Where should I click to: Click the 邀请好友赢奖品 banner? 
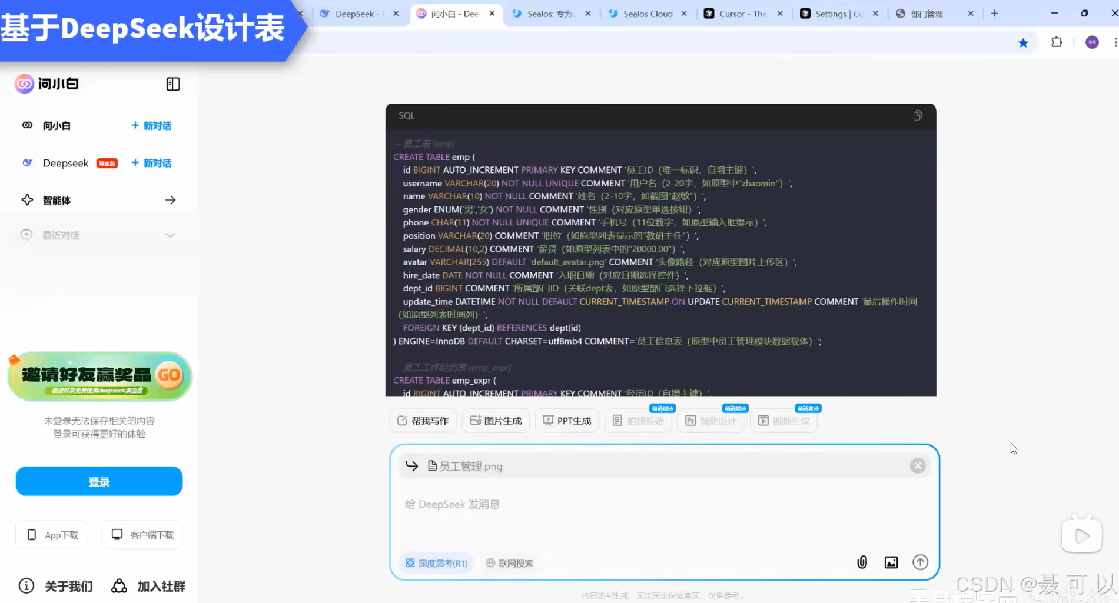tap(99, 377)
